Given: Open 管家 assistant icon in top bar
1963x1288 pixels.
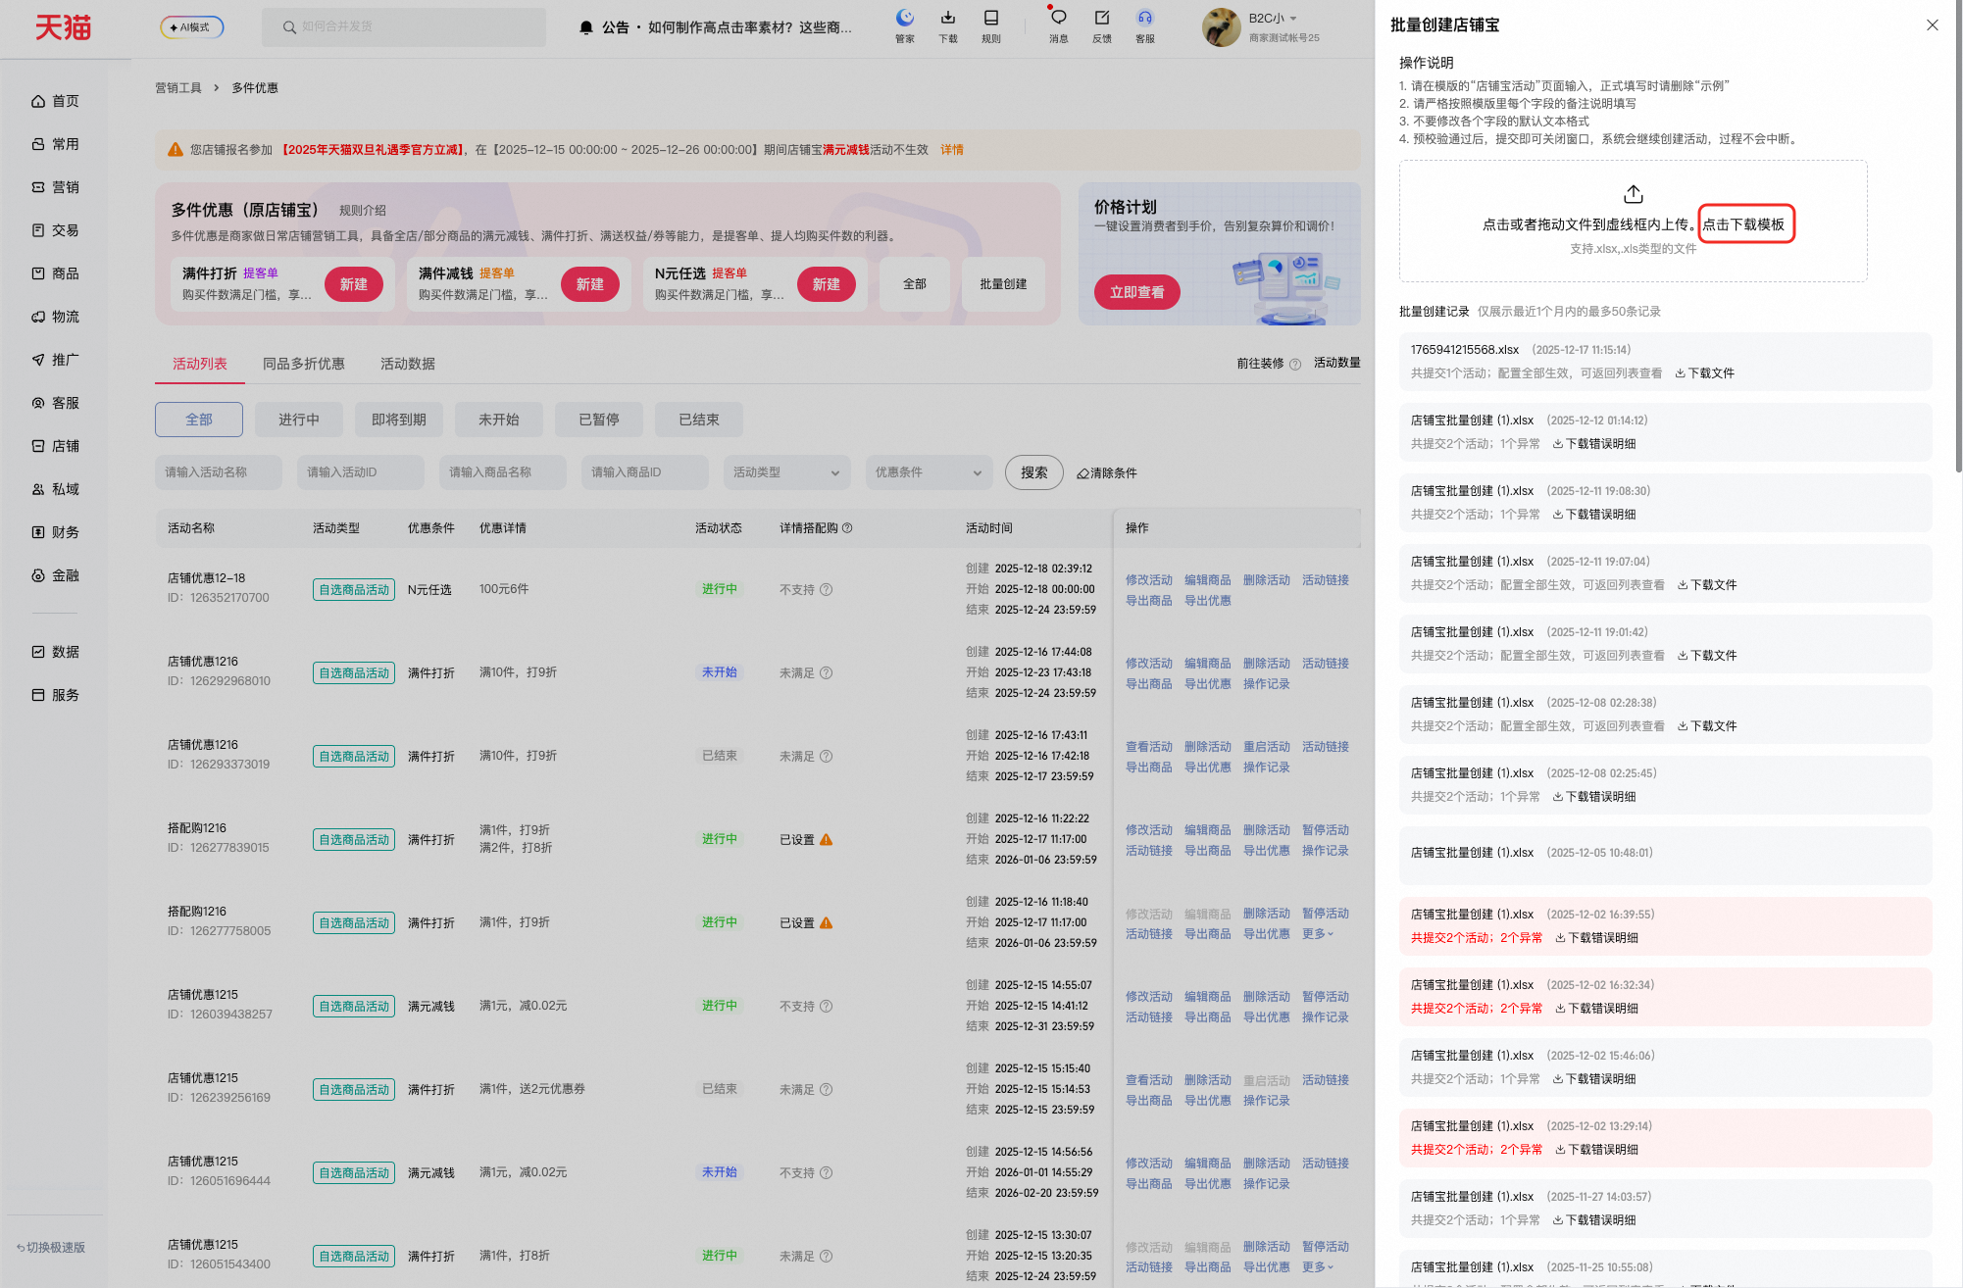Looking at the screenshot, I should point(904,18).
